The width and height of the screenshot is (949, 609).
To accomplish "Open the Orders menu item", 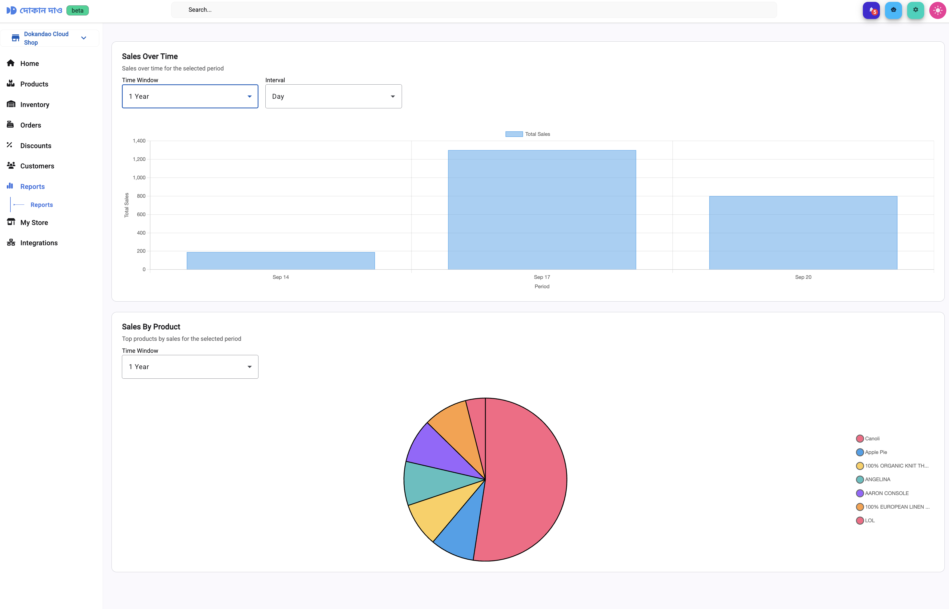I will pyautogui.click(x=30, y=125).
